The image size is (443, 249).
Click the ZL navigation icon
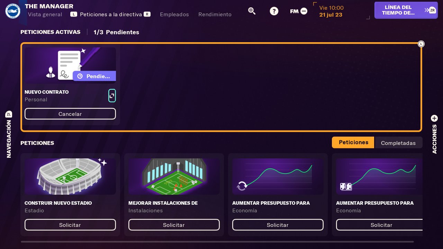(x=9, y=114)
